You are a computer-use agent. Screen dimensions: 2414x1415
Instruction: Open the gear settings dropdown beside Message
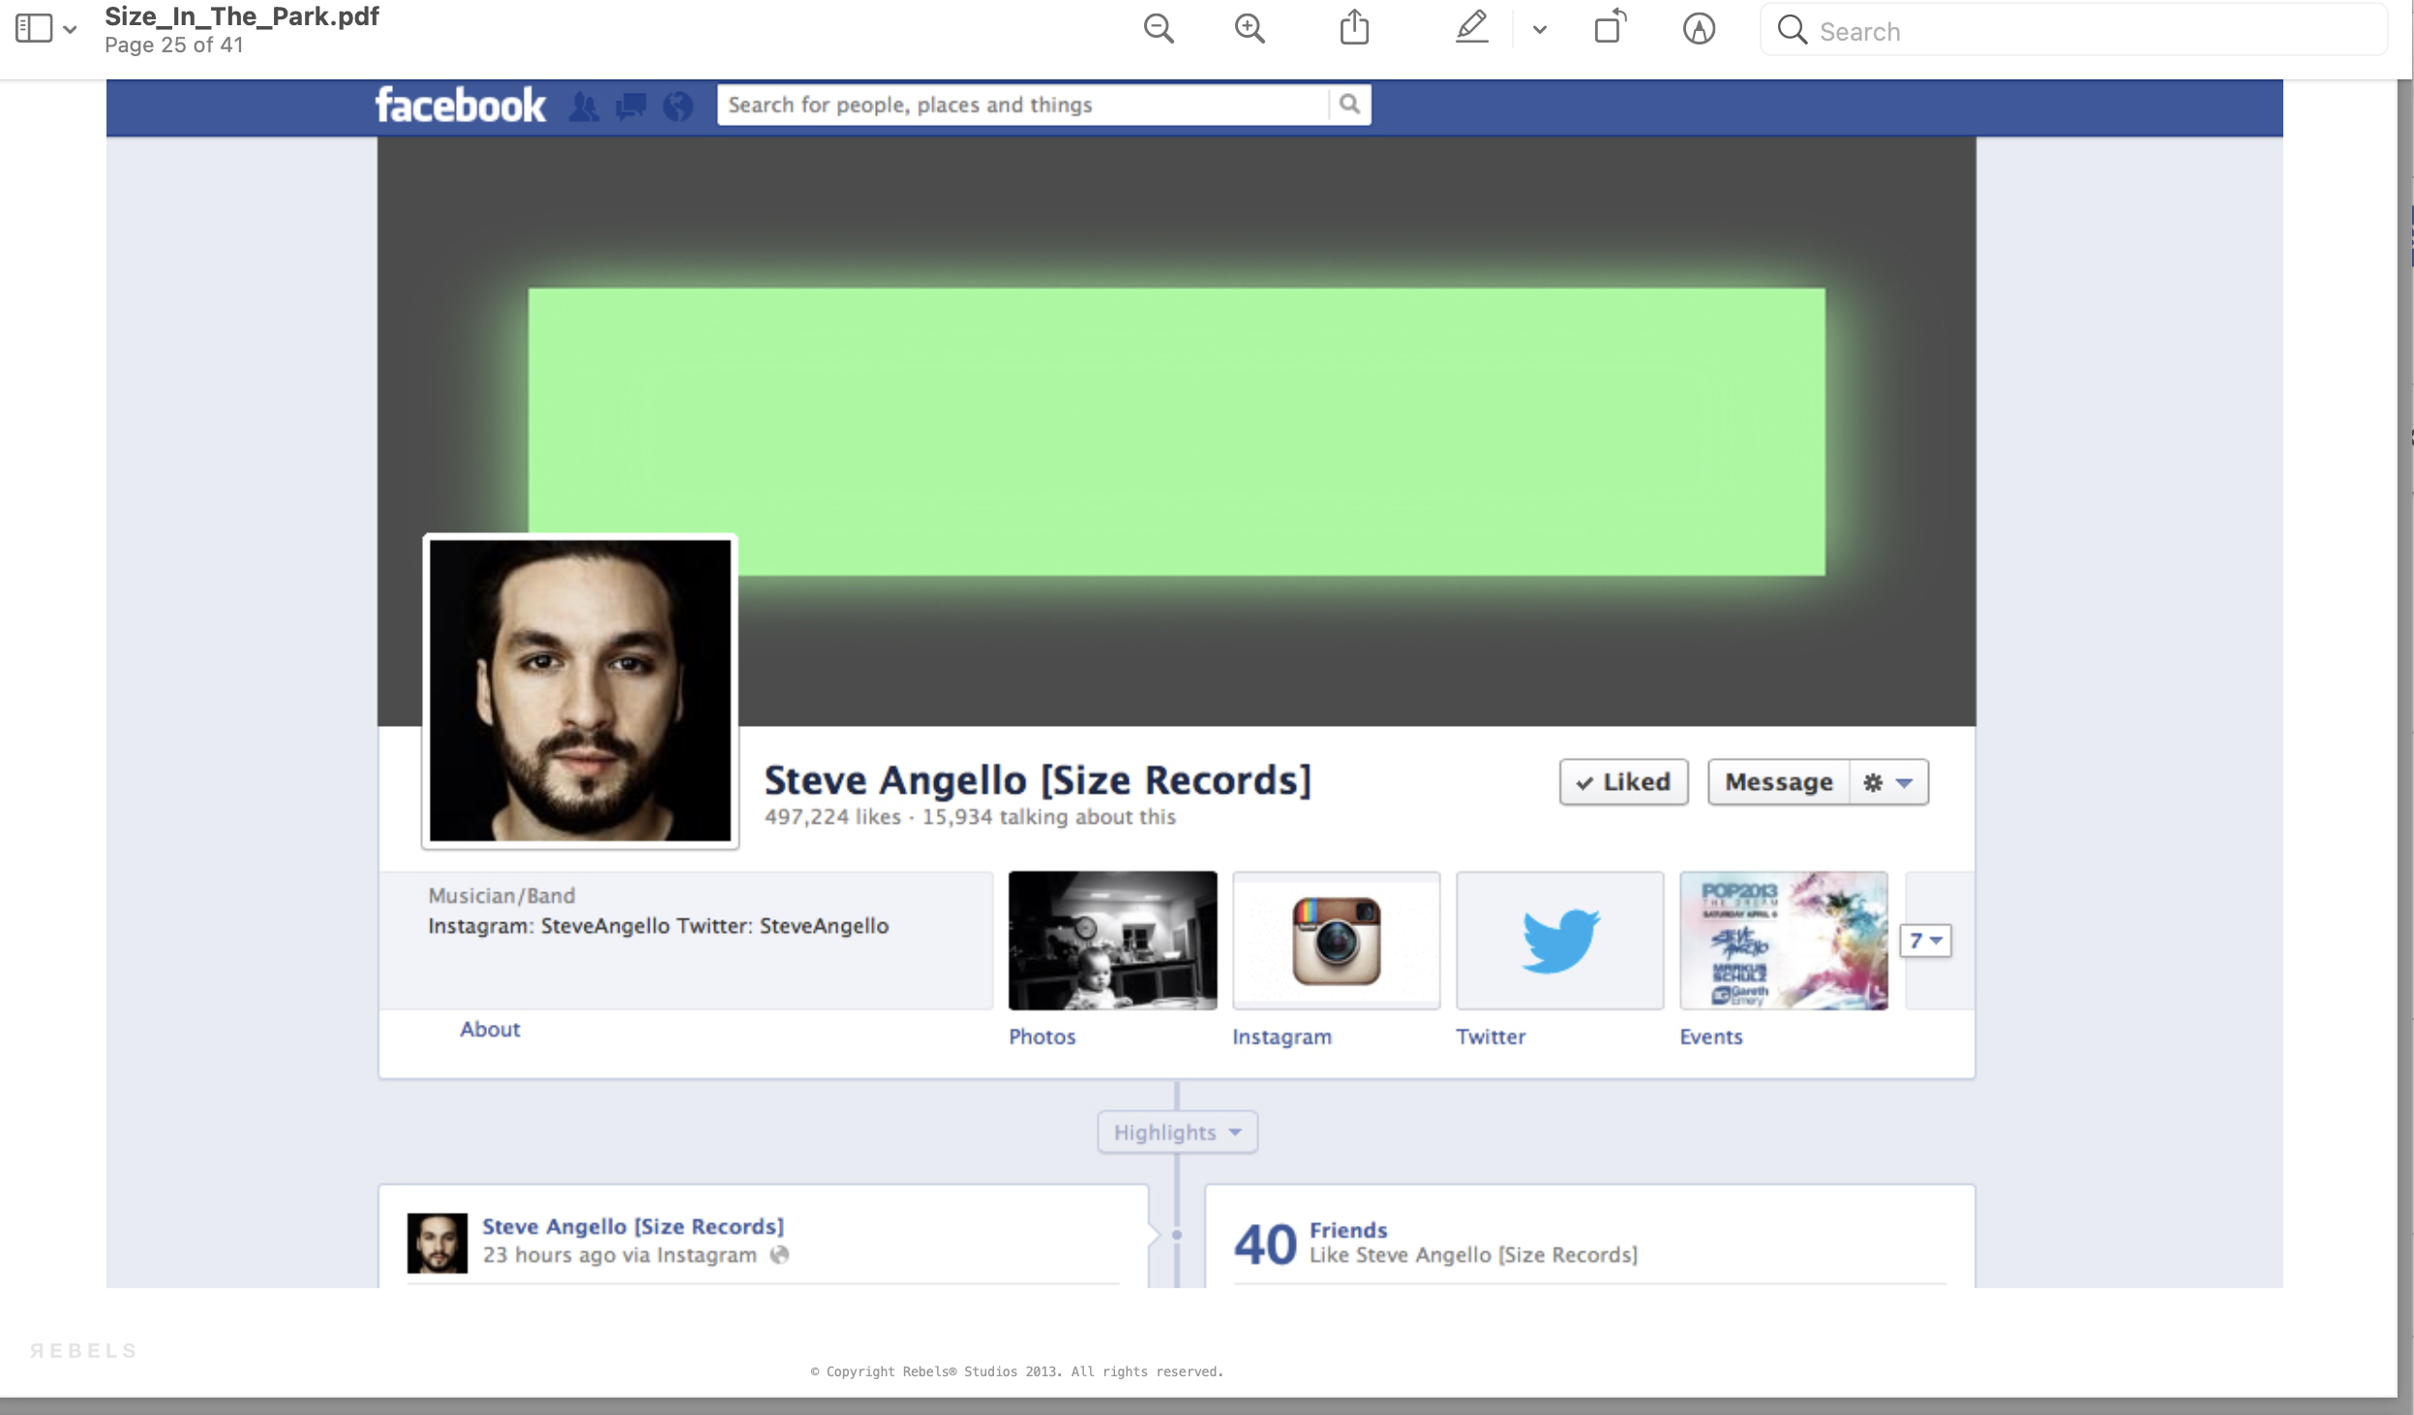(1887, 782)
